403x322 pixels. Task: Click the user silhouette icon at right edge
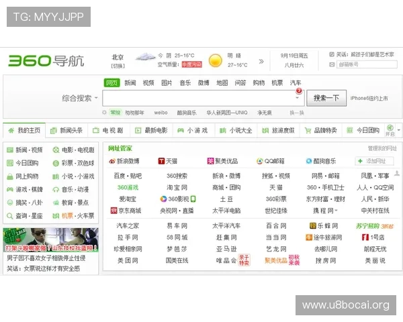[397, 173]
